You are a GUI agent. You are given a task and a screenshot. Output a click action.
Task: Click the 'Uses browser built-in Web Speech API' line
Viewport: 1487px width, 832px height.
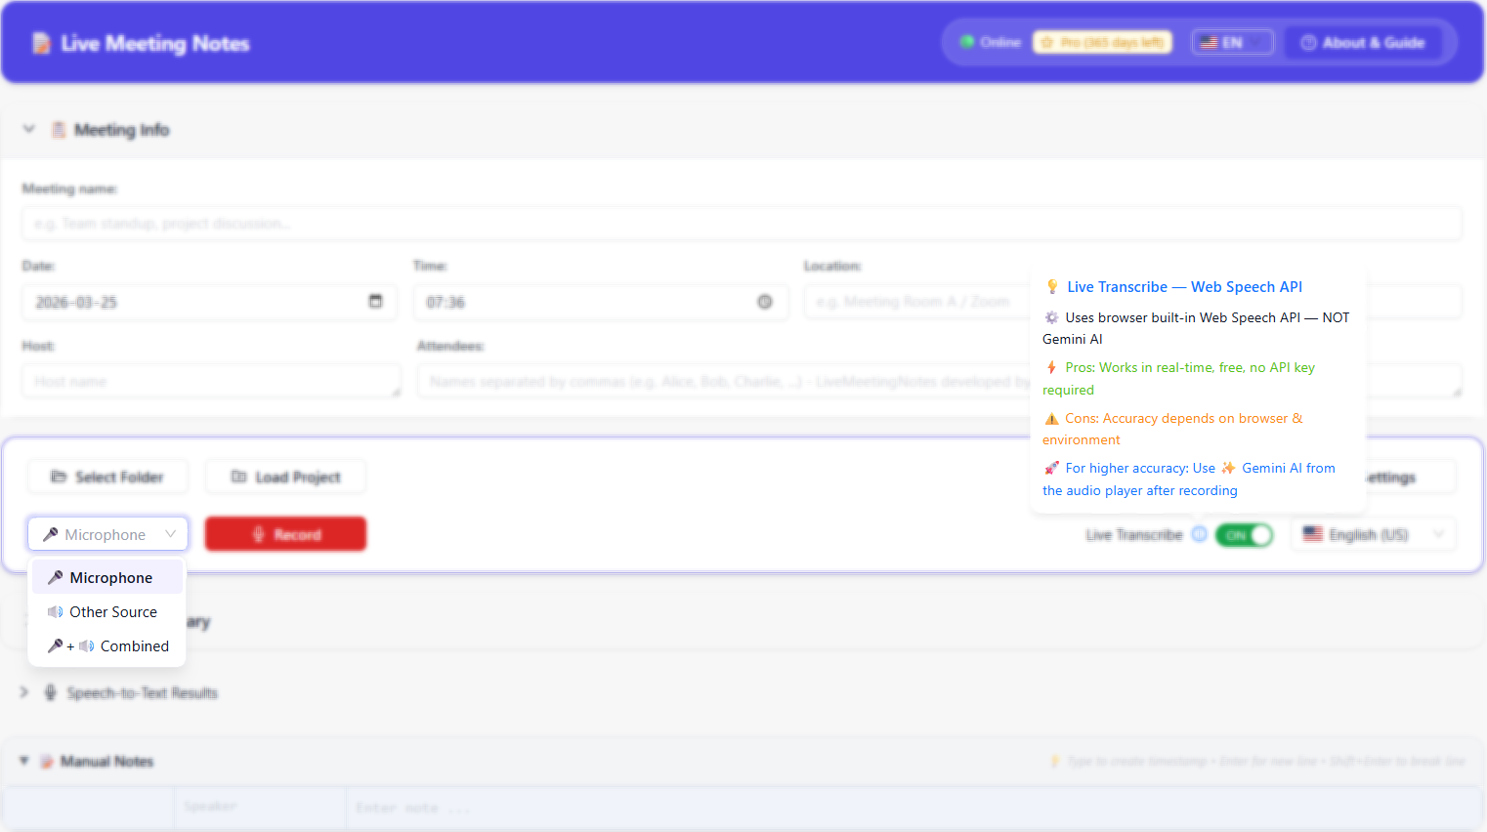click(x=1196, y=328)
